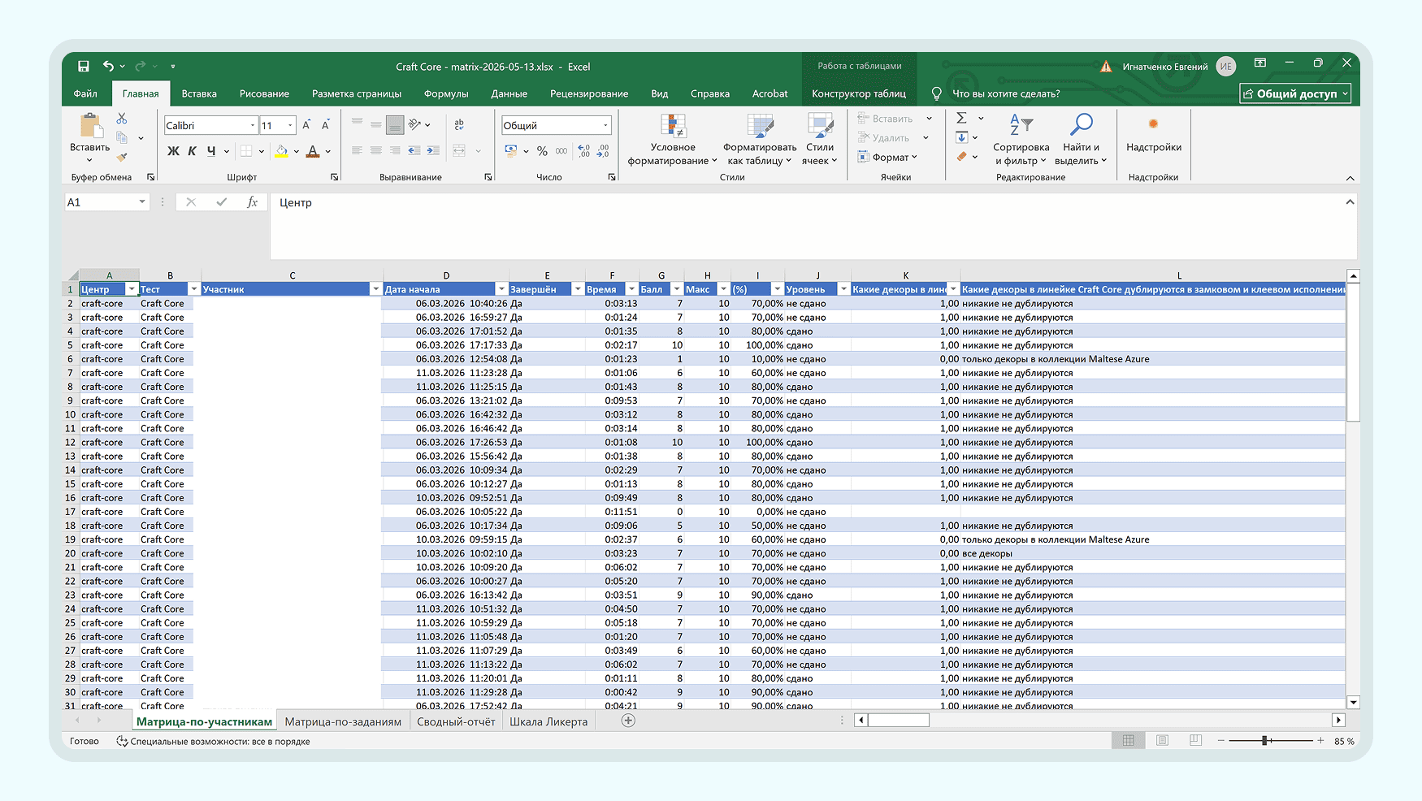The image size is (1422, 801).
Task: Decrease cell indent
Action: pyautogui.click(x=414, y=150)
